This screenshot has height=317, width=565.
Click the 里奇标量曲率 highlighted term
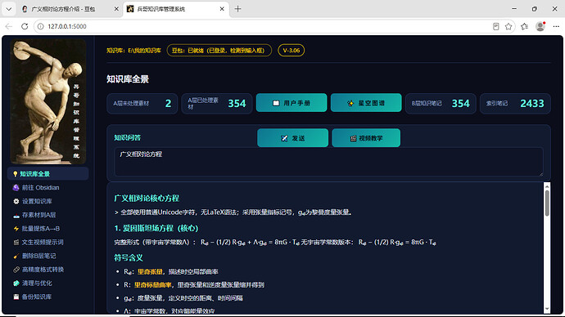153,284
